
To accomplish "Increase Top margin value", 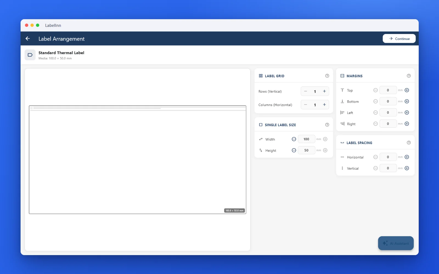I will tap(407, 90).
